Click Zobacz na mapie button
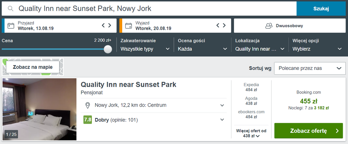348x144 pixels. (x=33, y=67)
